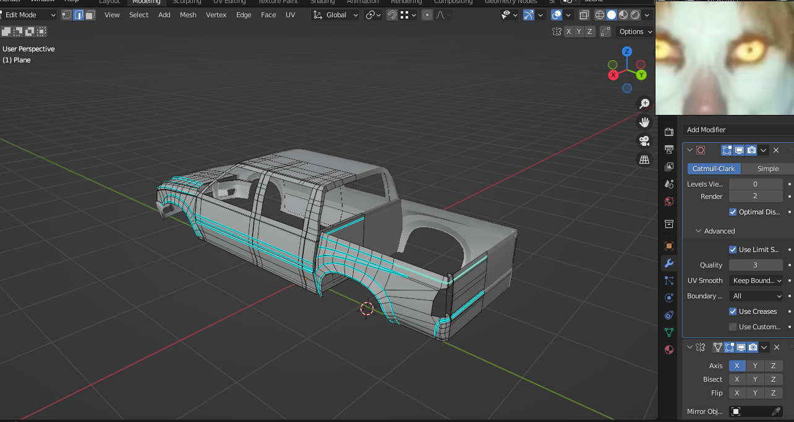This screenshot has height=422, width=794.
Task: Open the Object Data mesh tab
Action: (668, 332)
